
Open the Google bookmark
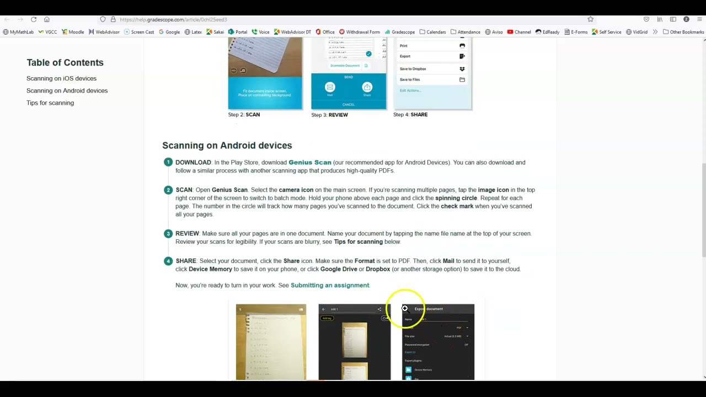click(x=169, y=32)
